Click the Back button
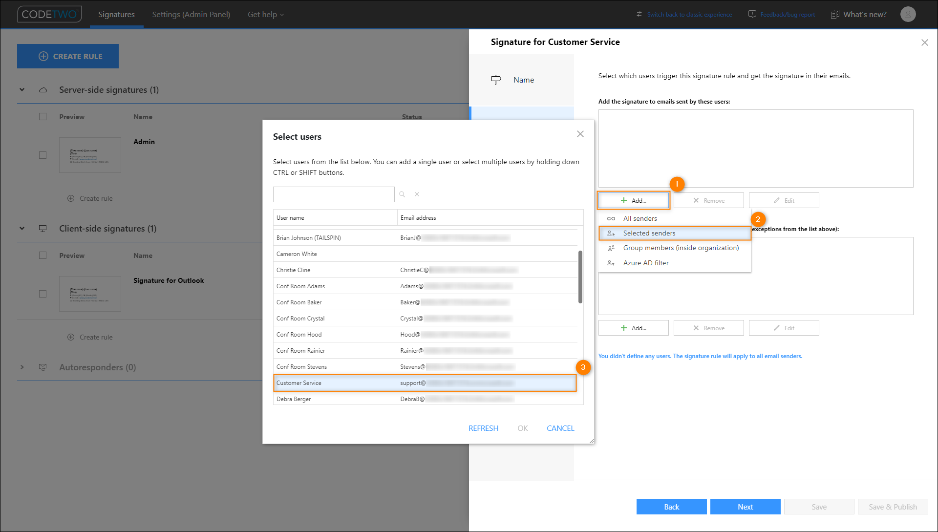 pyautogui.click(x=671, y=507)
